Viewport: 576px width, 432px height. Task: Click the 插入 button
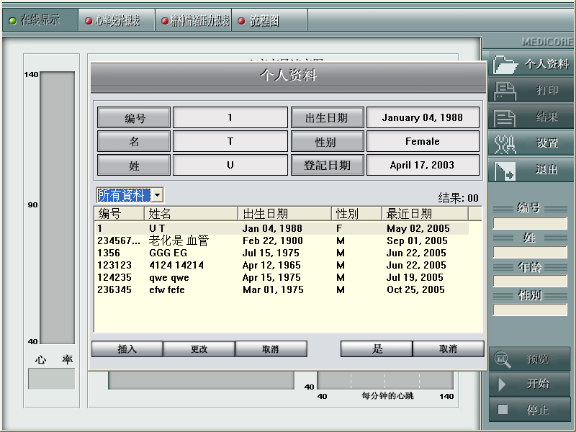pyautogui.click(x=127, y=349)
